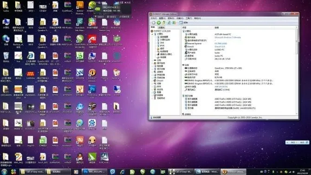Select the ATIWinflash desktop icon
This screenshot has height=175, width=311.
(92, 42)
